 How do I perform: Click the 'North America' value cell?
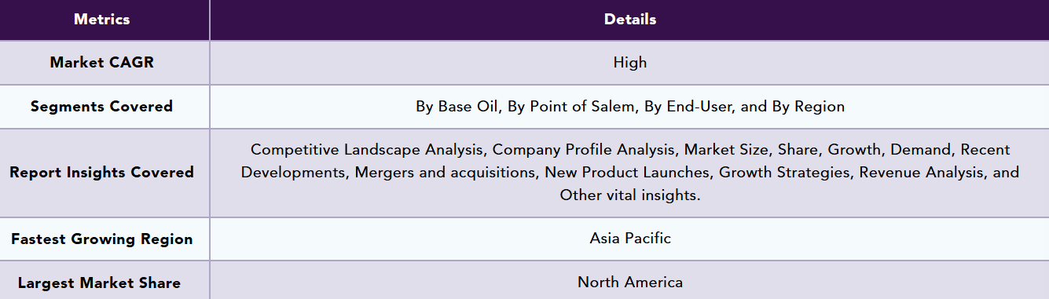[629, 281]
